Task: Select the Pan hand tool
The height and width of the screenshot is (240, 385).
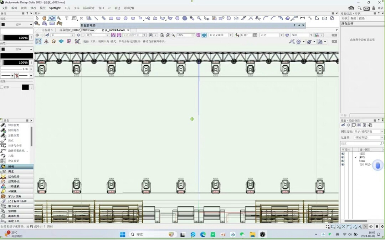Action: [x=45, y=18]
